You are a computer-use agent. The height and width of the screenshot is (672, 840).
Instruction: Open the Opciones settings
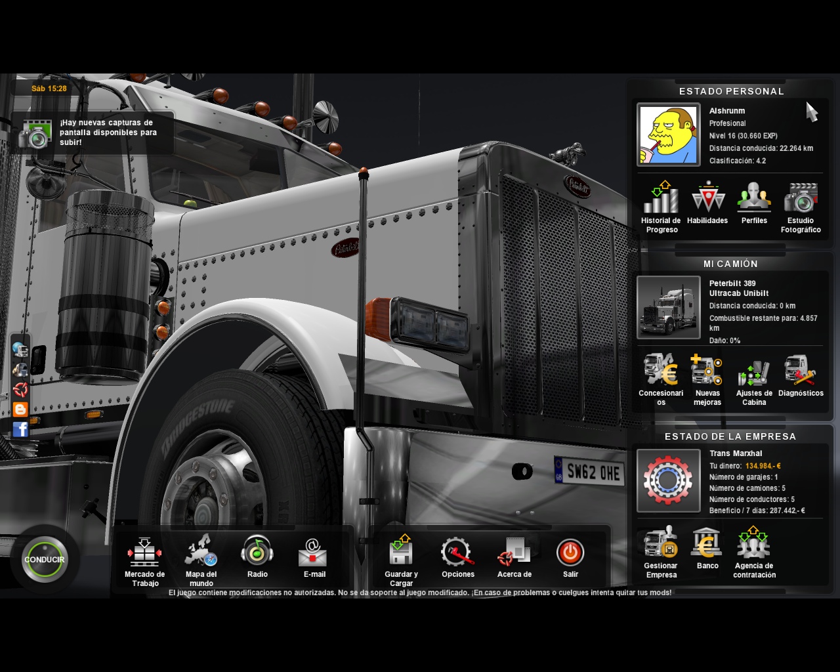(x=457, y=553)
